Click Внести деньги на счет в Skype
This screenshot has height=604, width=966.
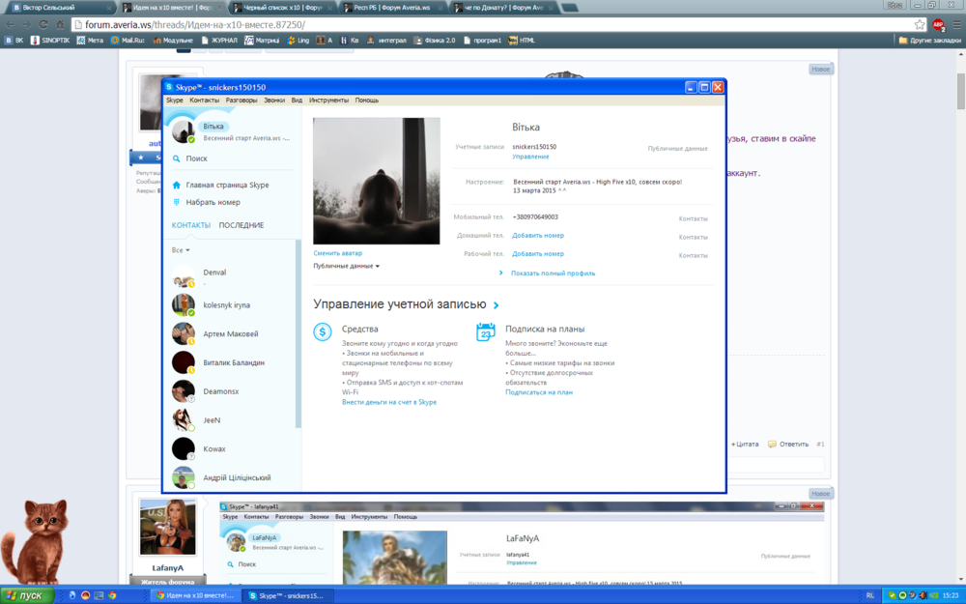point(389,402)
